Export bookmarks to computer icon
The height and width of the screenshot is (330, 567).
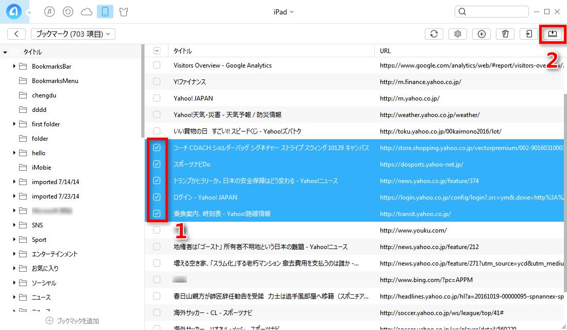[x=553, y=34]
